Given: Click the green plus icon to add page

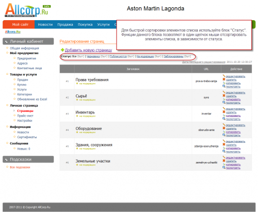Looking at the screenshot, I should [62, 50].
